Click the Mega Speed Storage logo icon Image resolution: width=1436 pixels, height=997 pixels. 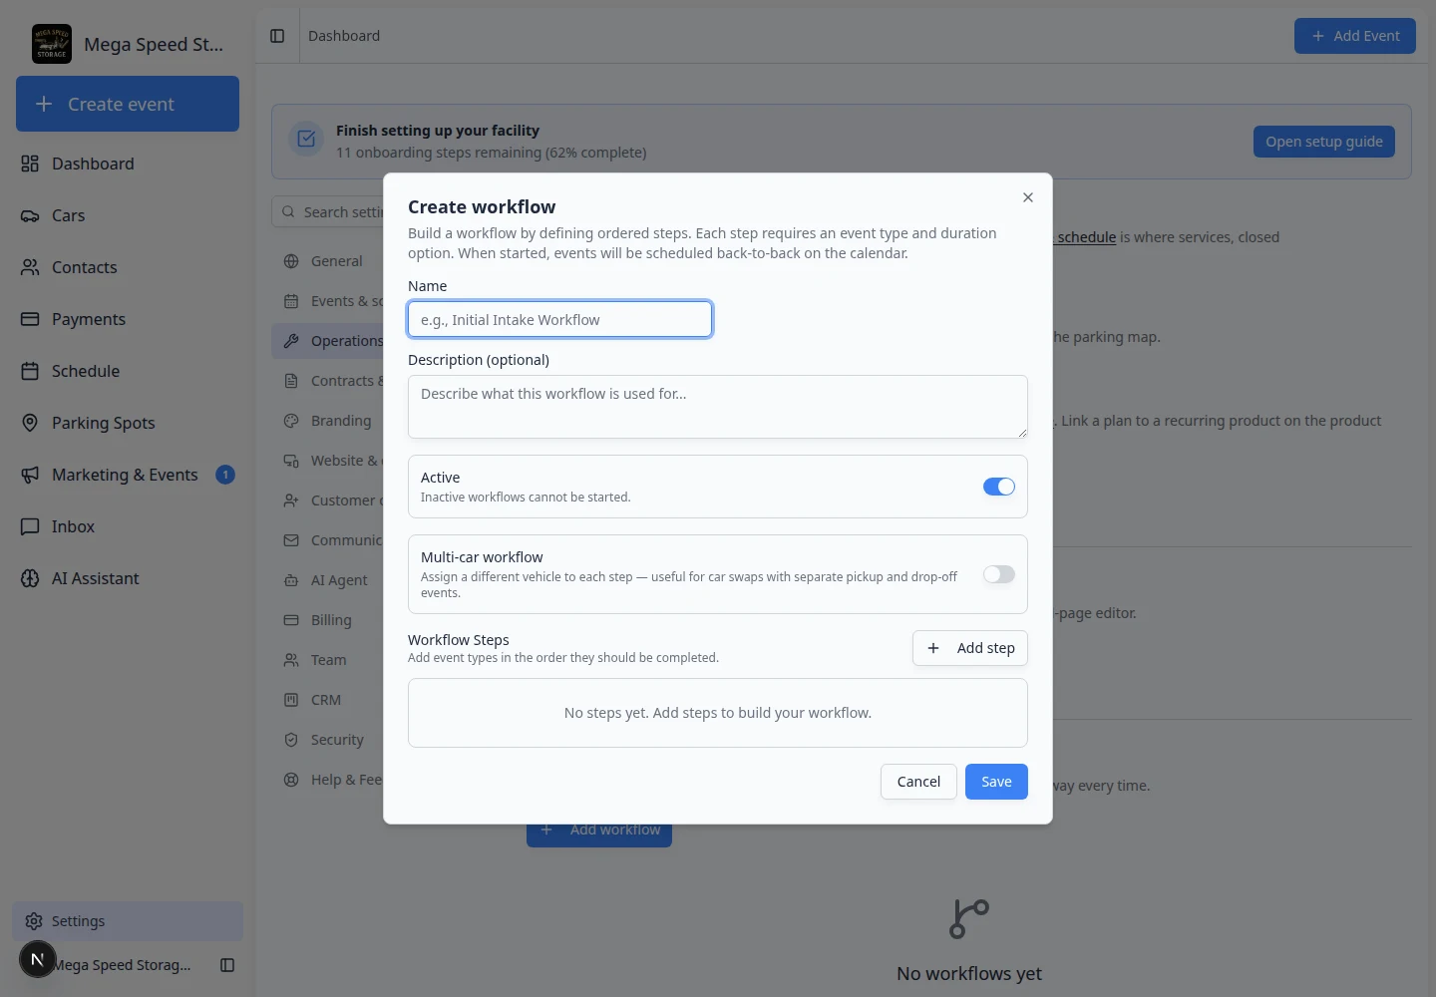pyautogui.click(x=52, y=44)
